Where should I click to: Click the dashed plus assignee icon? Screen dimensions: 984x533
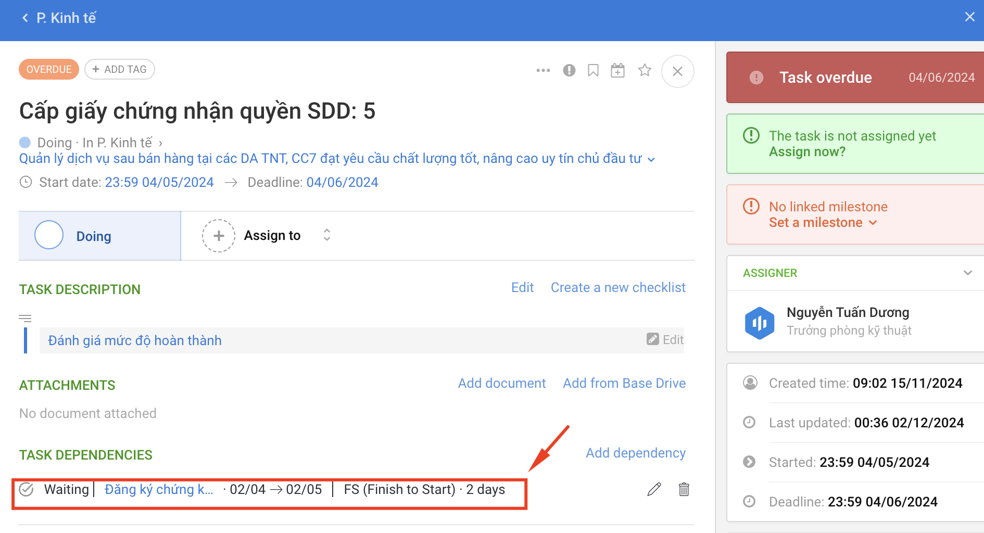point(219,236)
